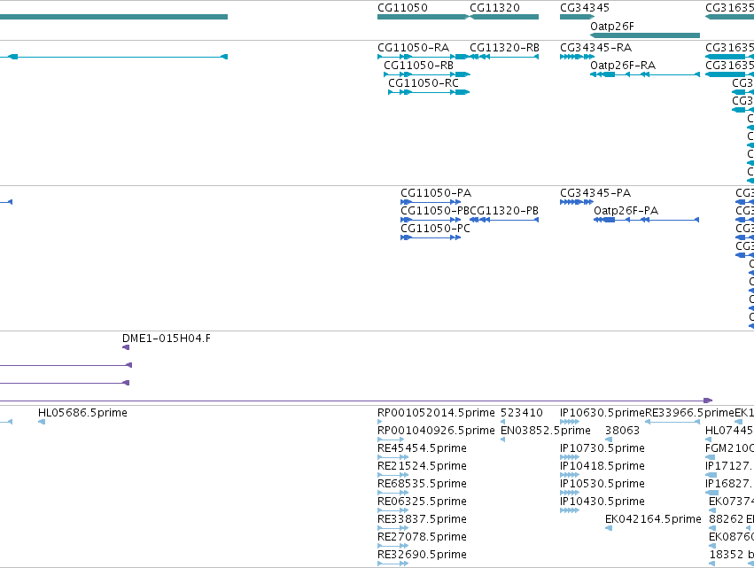Image resolution: width=754 pixels, height=568 pixels.
Task: Click the CG11050-PA protein feature
Action: pos(431,202)
